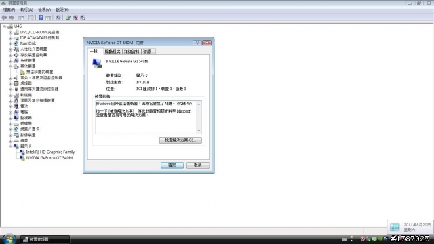Click the update driver green arrow toolbar icon
This screenshot has height=244, width=434.
(68, 18)
